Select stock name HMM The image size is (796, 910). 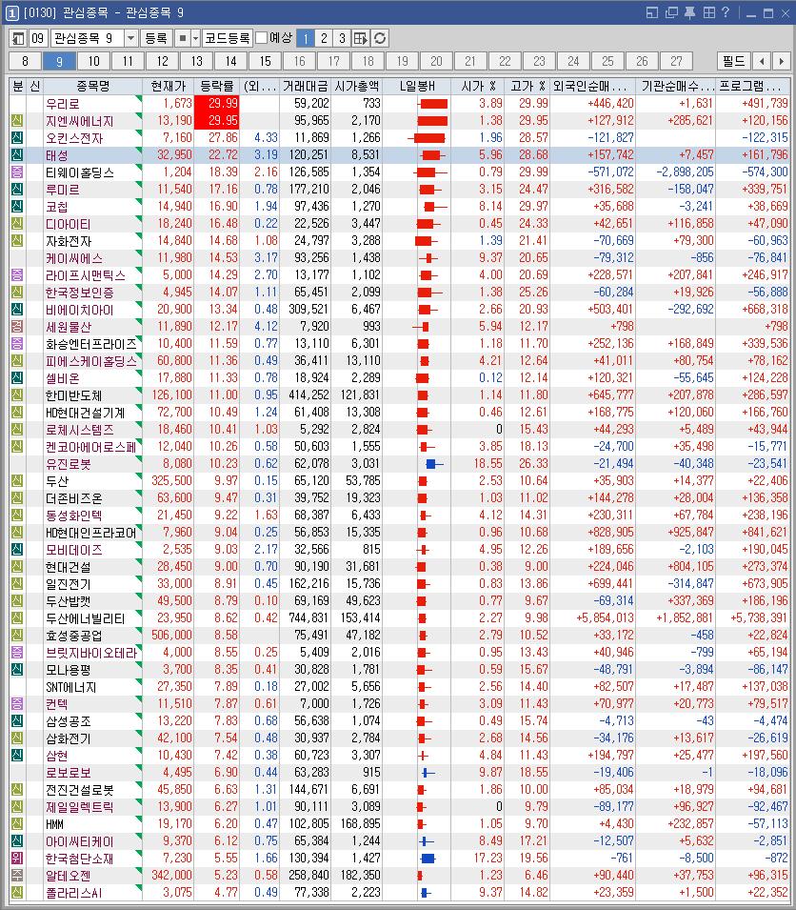coord(55,824)
